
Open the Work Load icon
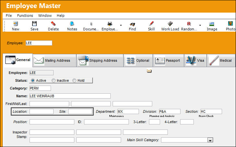170,24
